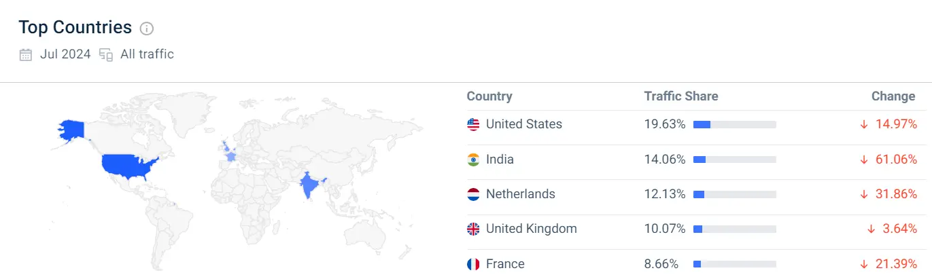This screenshot has height=279, width=932.
Task: Click the India traffic share bar
Action: 734,160
